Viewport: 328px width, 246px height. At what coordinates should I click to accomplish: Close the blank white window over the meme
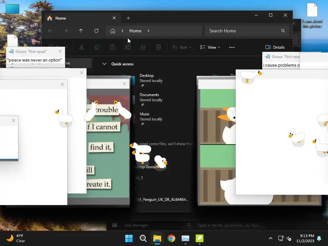[82, 73]
